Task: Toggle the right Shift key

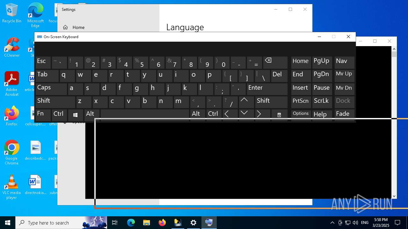Action: tap(271, 102)
